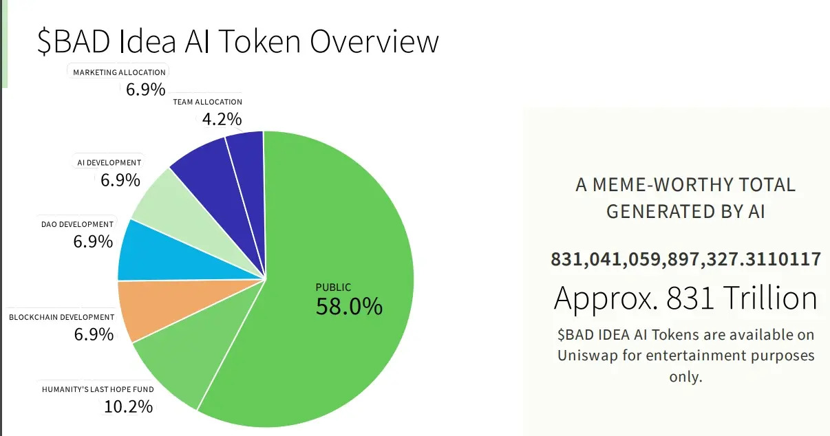The image size is (830, 436).
Task: Click the 4.2% percentage value
Action: [222, 119]
